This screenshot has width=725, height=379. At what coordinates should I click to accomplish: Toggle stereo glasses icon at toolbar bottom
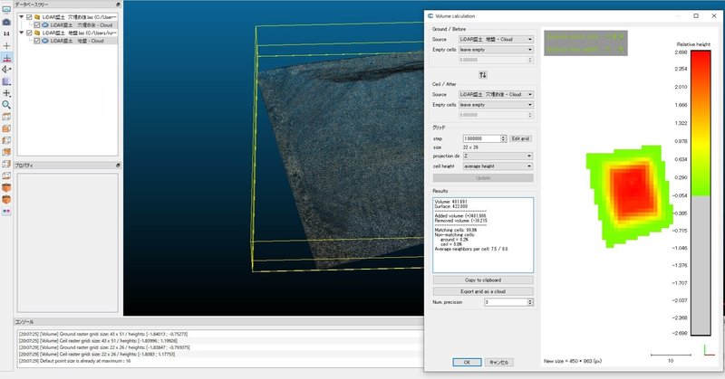point(6,212)
